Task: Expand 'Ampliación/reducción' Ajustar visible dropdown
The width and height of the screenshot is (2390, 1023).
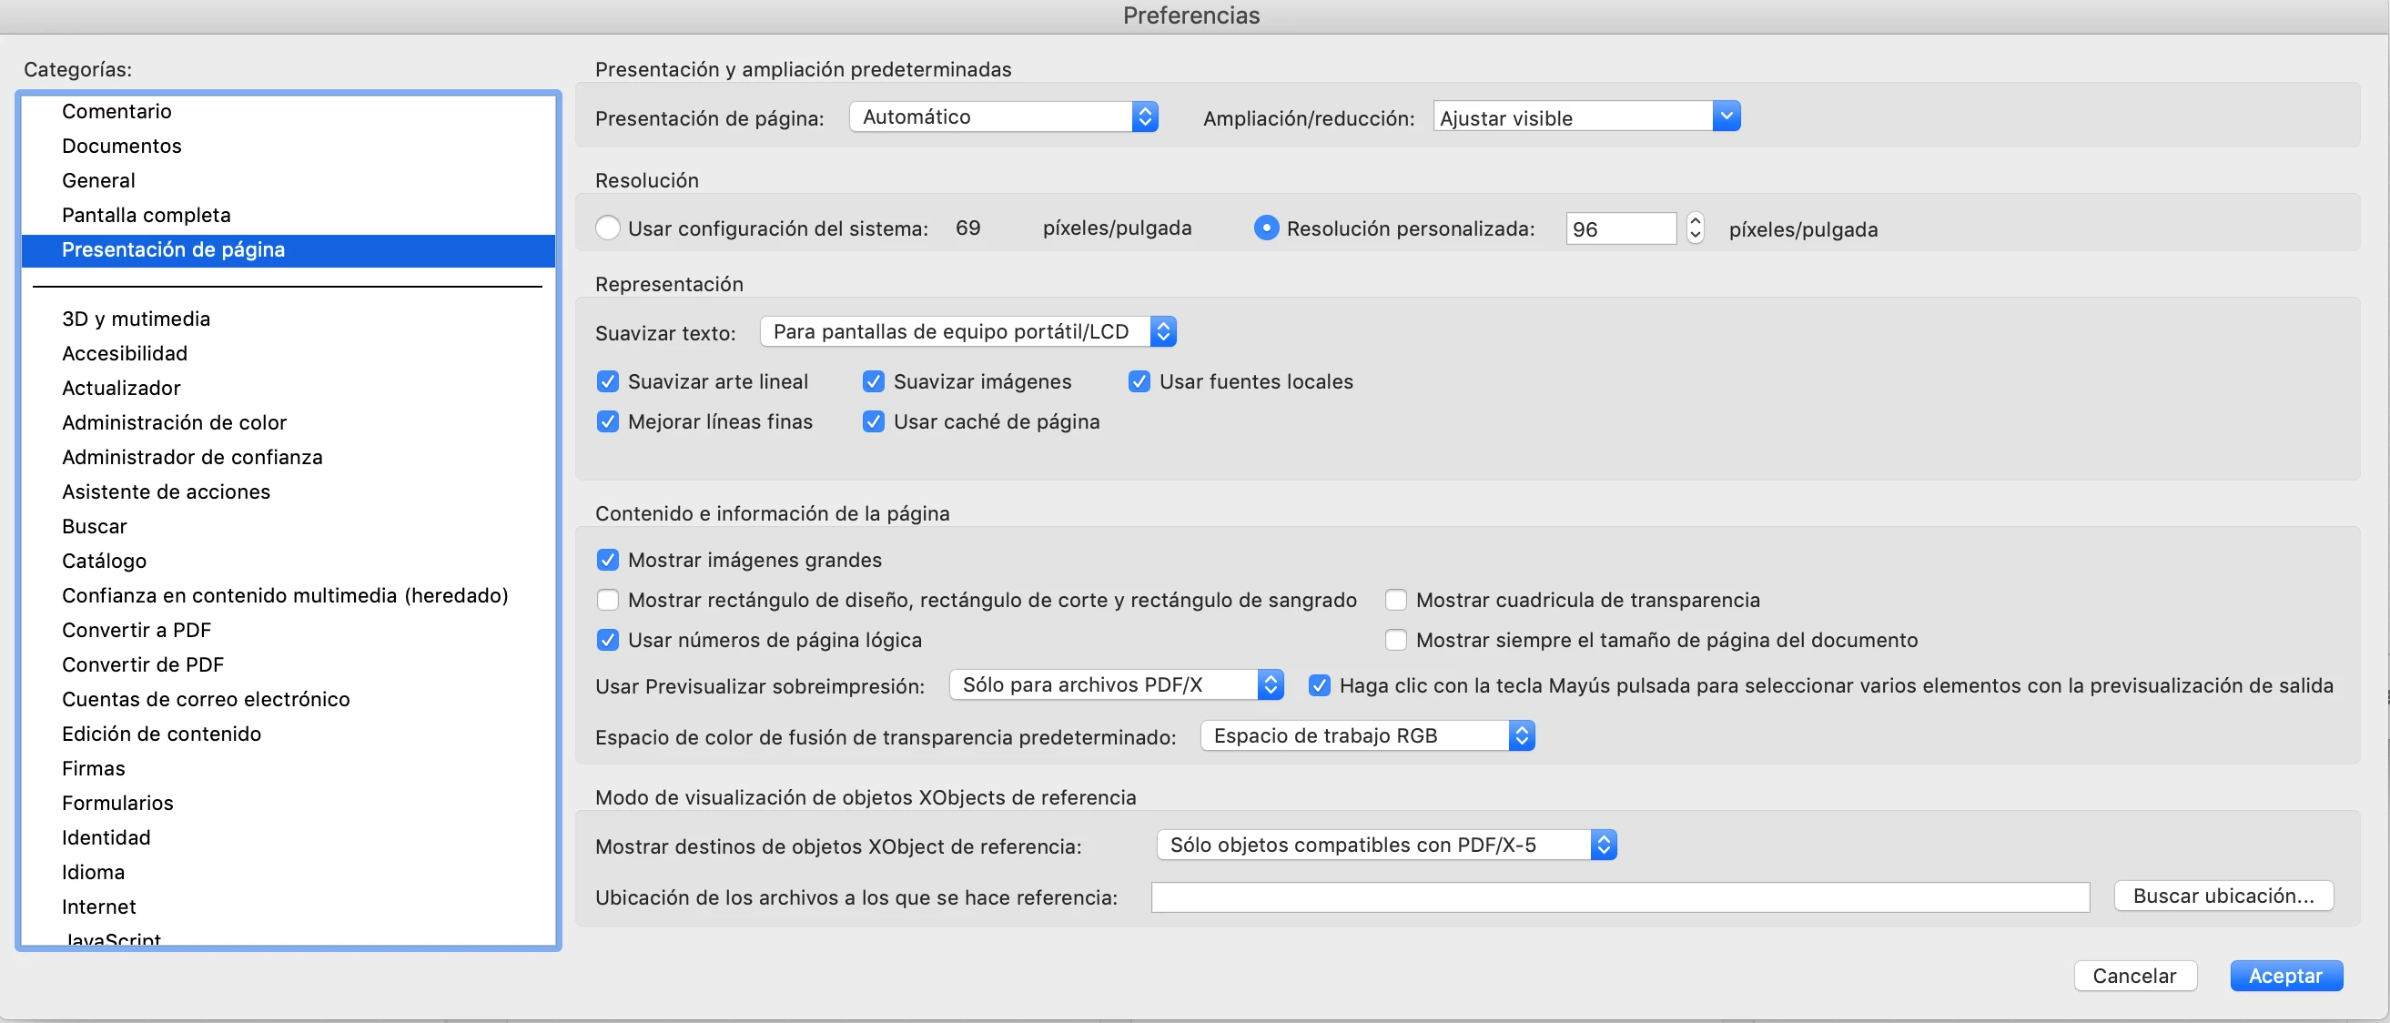Action: coord(1585,116)
